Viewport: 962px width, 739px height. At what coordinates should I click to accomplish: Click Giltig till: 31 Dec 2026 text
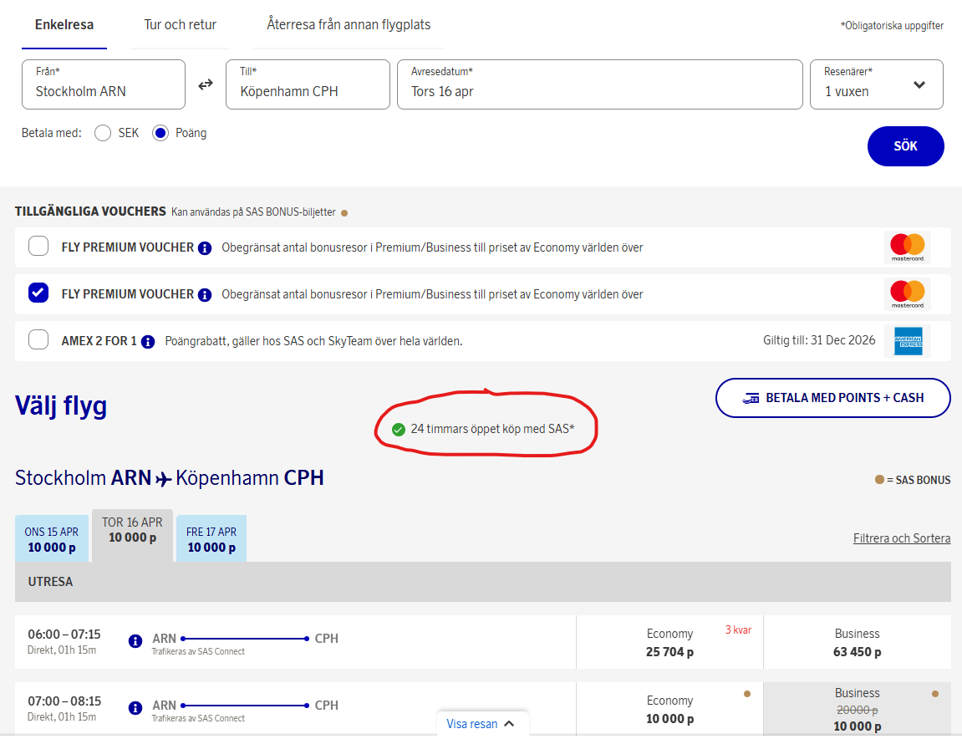(819, 340)
